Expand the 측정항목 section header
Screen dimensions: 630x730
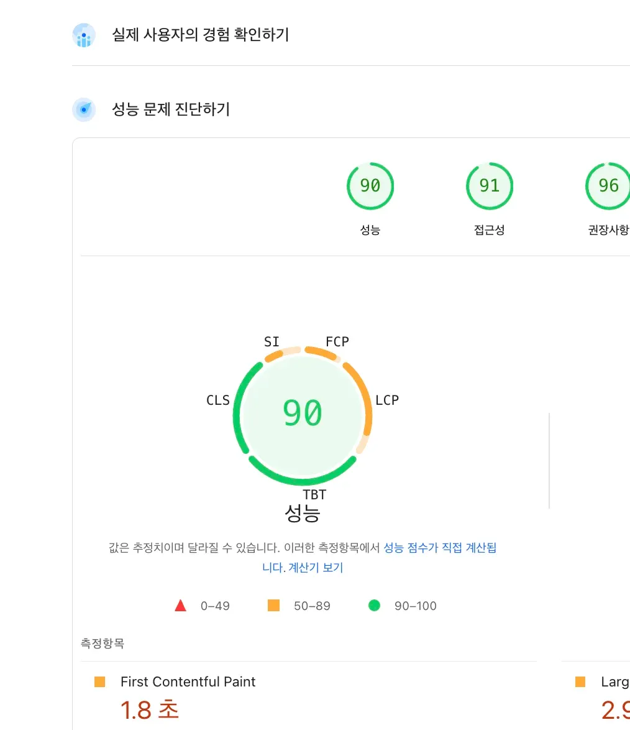[x=103, y=643]
